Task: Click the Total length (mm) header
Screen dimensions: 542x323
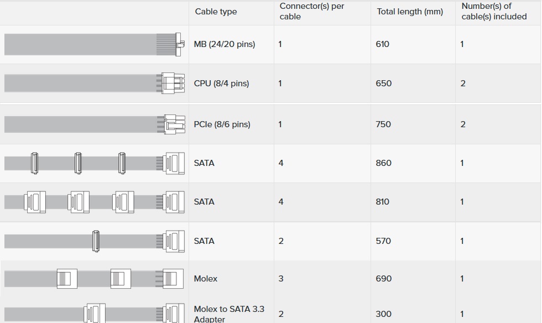Action: coord(410,12)
